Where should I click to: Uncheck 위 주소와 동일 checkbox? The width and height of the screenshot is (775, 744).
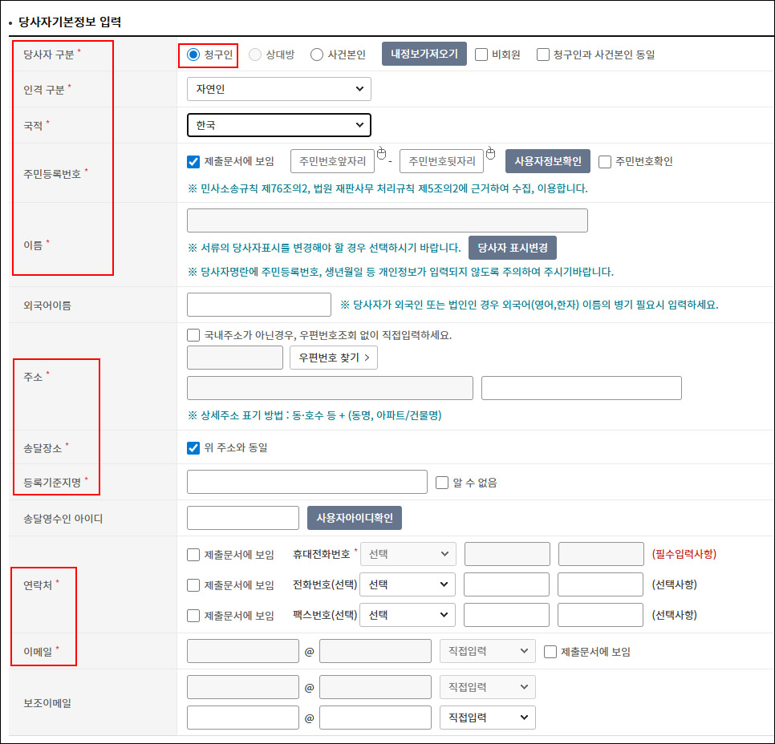[x=193, y=448]
